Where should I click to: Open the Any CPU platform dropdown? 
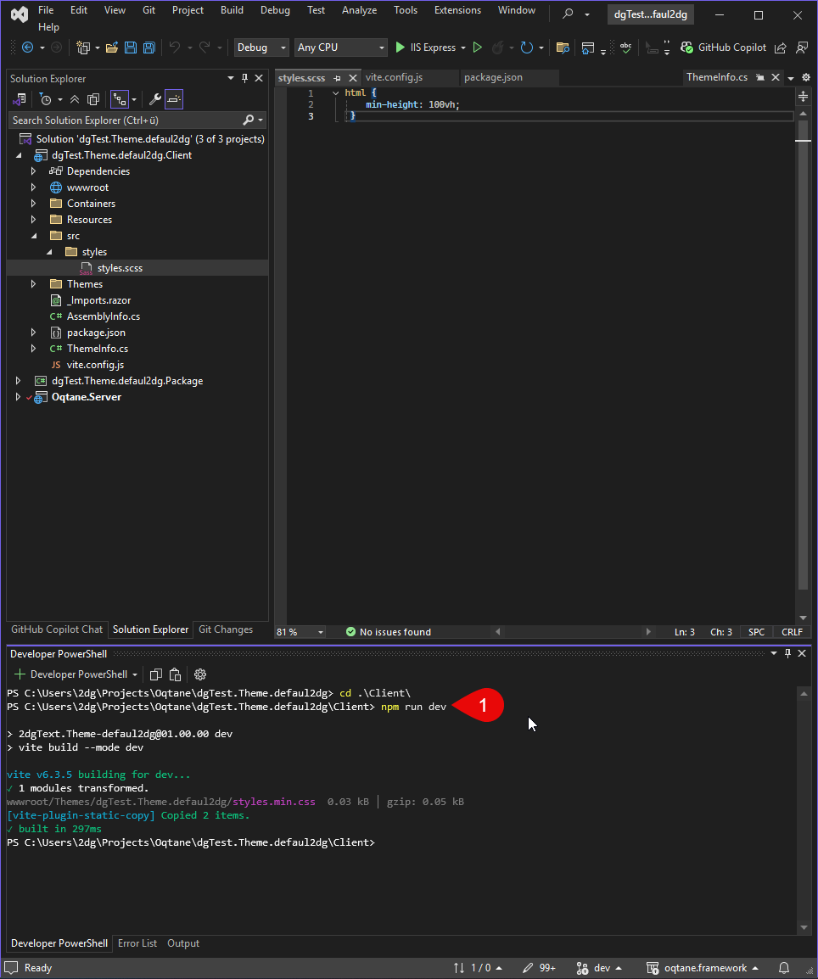tap(341, 48)
